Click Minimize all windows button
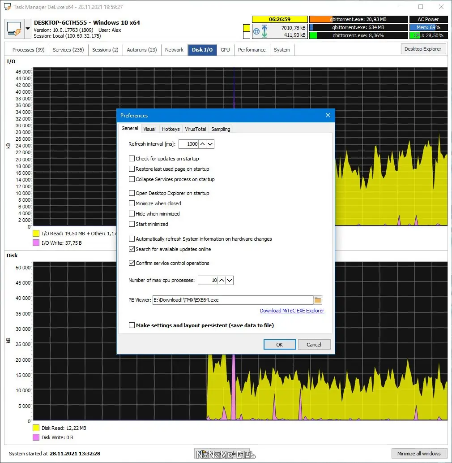 419,454
